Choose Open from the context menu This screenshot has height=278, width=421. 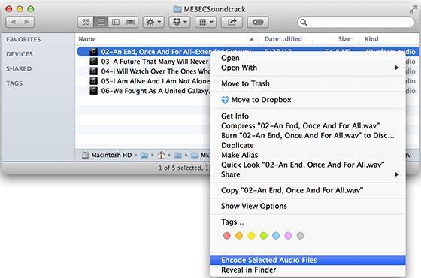308,58
